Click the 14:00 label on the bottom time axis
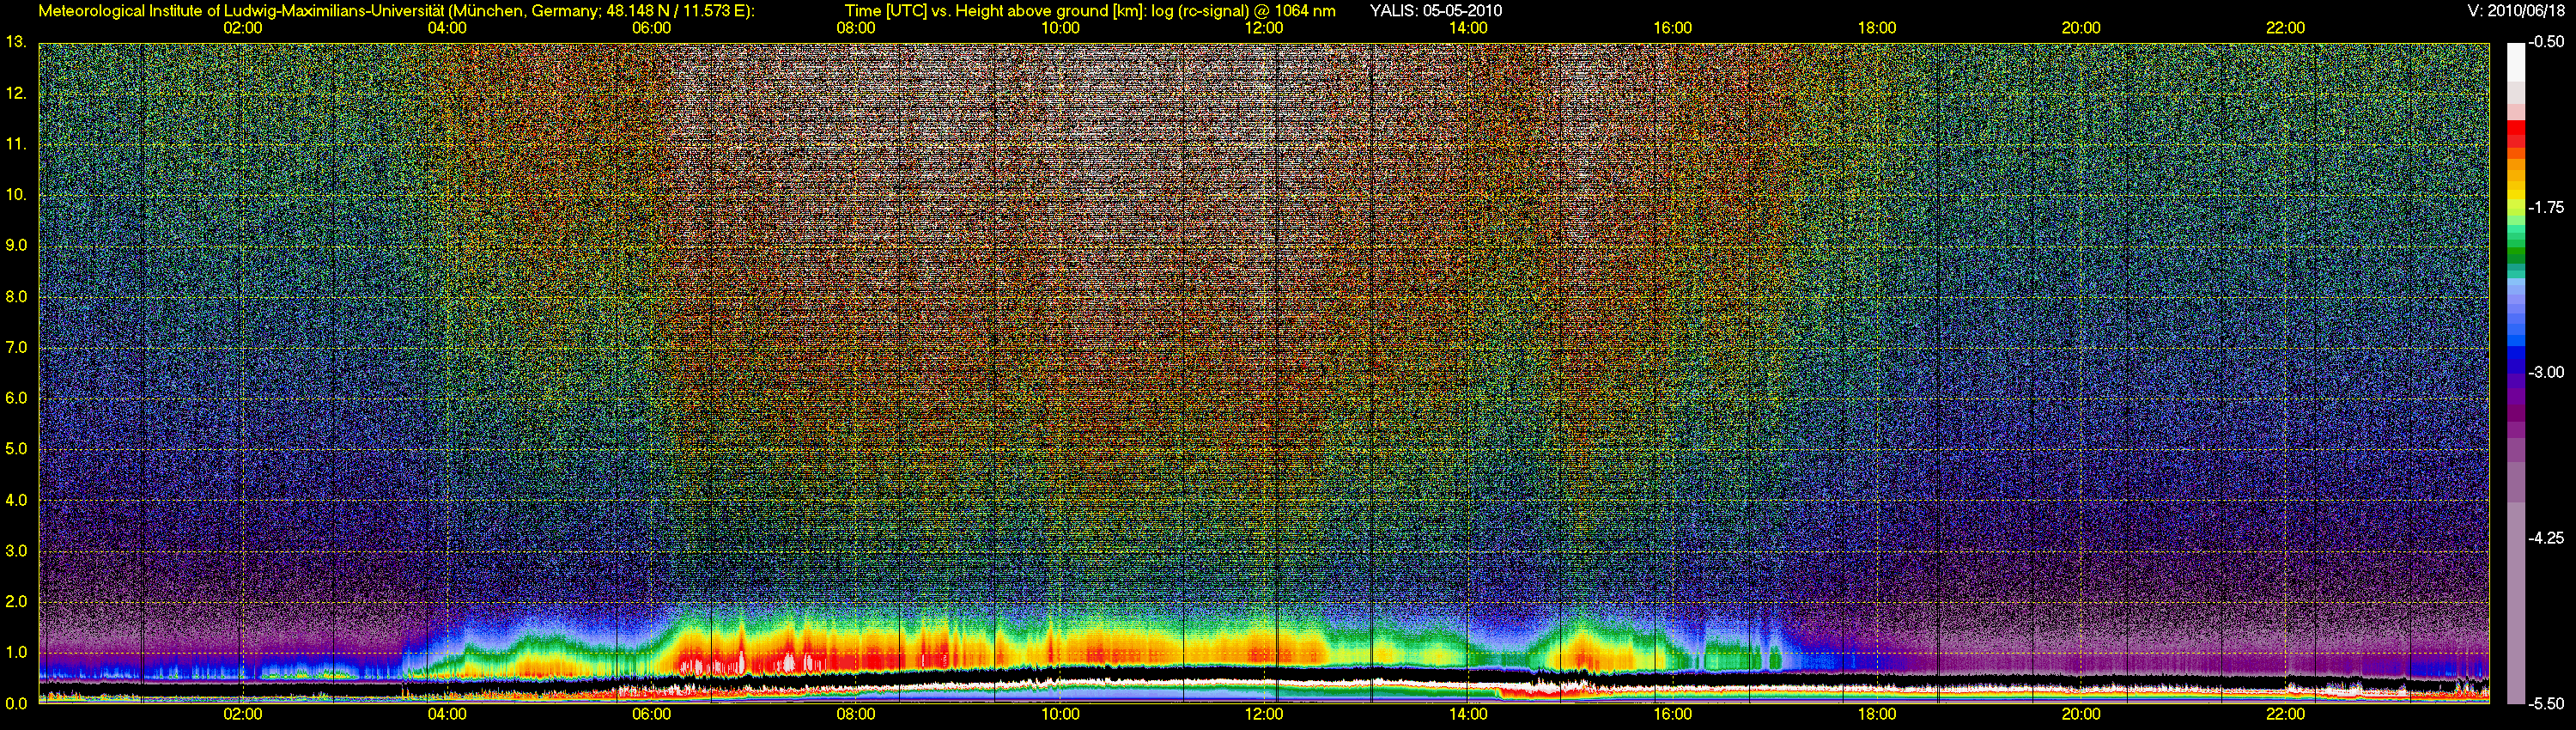The height and width of the screenshot is (730, 2576). coord(1468,715)
